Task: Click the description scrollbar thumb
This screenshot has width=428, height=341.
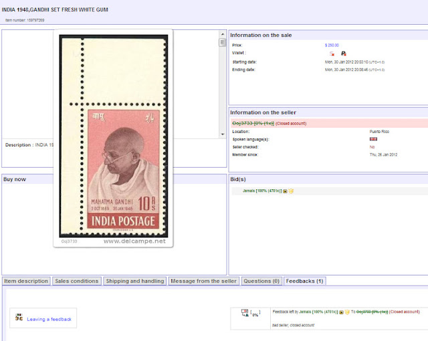Action: [x=222, y=43]
